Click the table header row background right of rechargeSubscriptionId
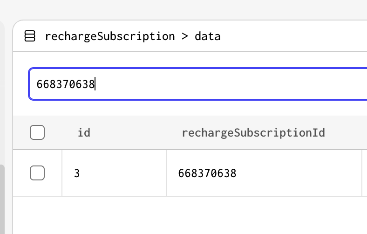The height and width of the screenshot is (234, 367). pyautogui.click(x=346, y=132)
